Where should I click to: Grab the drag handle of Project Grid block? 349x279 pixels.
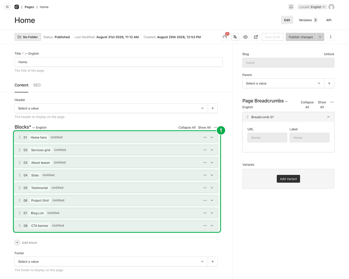tap(20, 200)
